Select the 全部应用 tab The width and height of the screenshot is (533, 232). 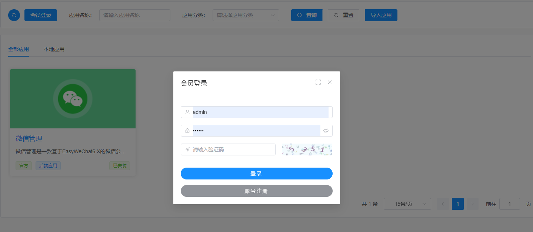pos(19,49)
